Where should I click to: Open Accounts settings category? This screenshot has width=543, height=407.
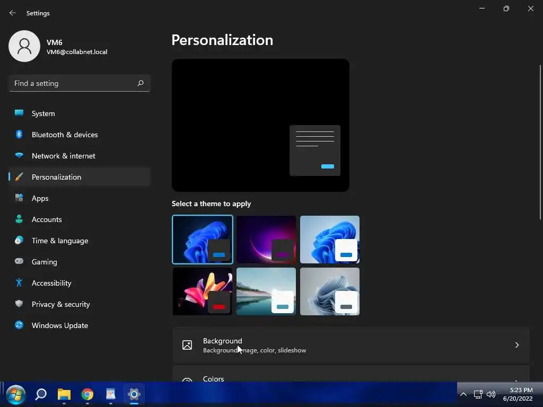pyautogui.click(x=80, y=219)
